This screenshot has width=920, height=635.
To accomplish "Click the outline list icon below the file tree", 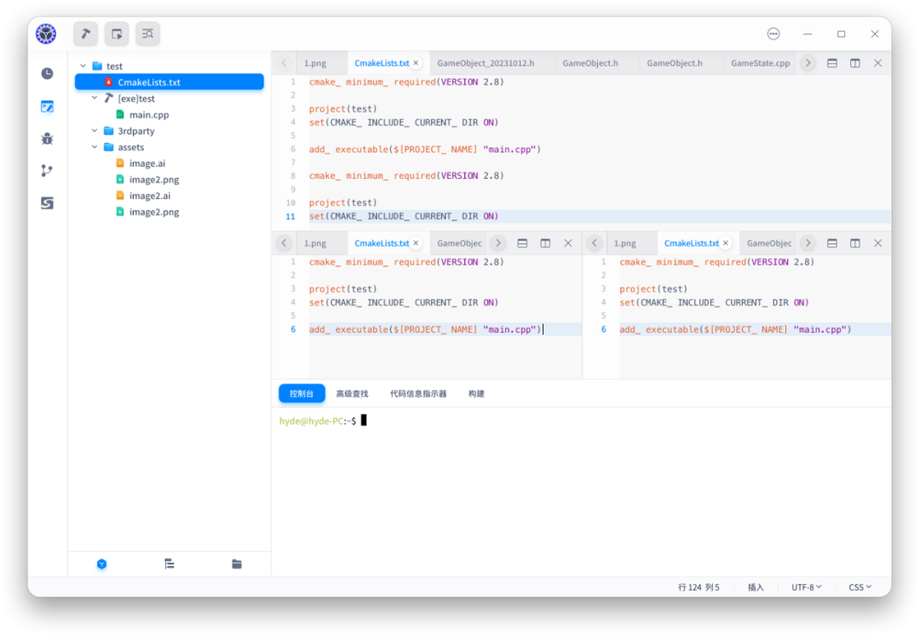I will 169,563.
